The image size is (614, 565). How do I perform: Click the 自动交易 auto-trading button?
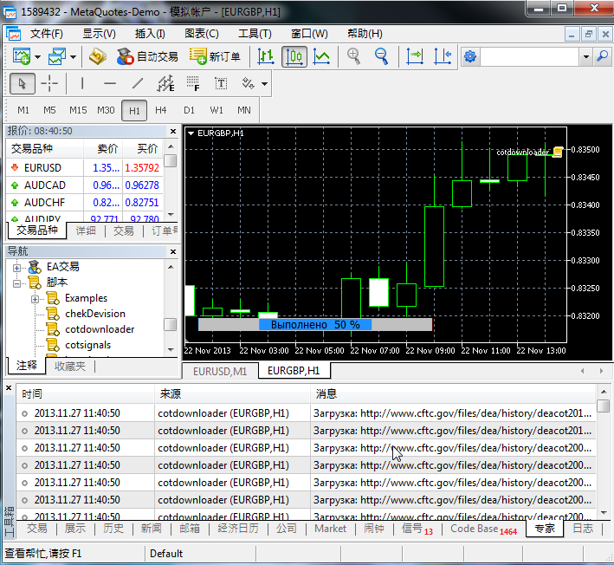[x=147, y=56]
